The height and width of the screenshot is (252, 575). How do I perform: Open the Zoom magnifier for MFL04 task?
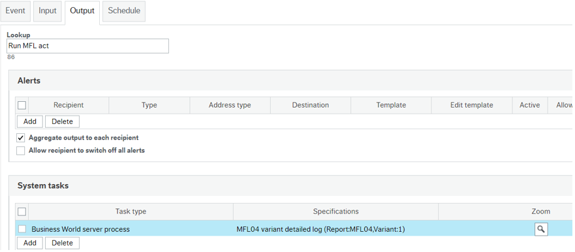541,229
